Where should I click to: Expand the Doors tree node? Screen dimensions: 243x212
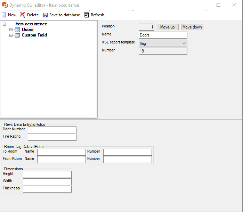(x=11, y=30)
